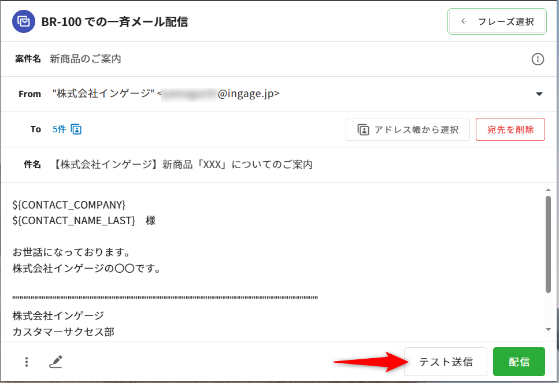Click the pen signature icon at bottom left
The height and width of the screenshot is (383, 559).
pos(55,362)
